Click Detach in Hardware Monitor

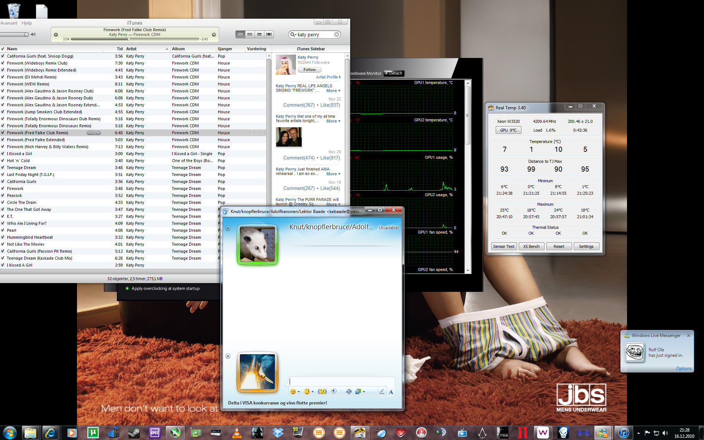pyautogui.click(x=393, y=73)
